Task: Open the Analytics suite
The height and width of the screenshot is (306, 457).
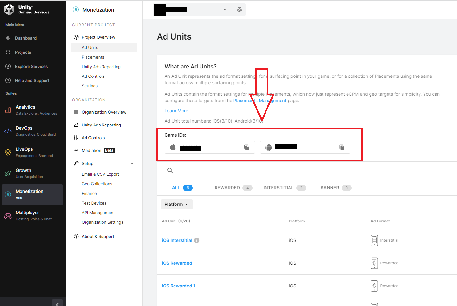Action: (32, 110)
